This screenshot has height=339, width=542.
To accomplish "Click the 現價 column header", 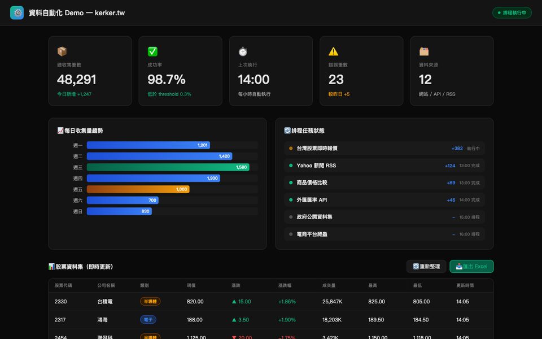I will [x=191, y=285].
